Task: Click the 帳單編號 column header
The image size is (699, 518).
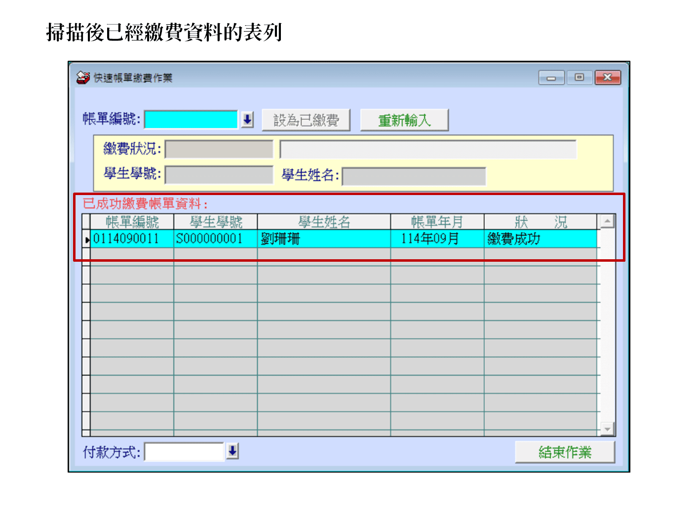Action: [x=132, y=222]
